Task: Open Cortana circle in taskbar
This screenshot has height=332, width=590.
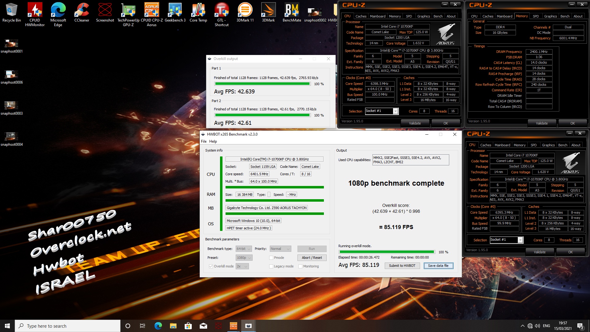Action: (128, 326)
